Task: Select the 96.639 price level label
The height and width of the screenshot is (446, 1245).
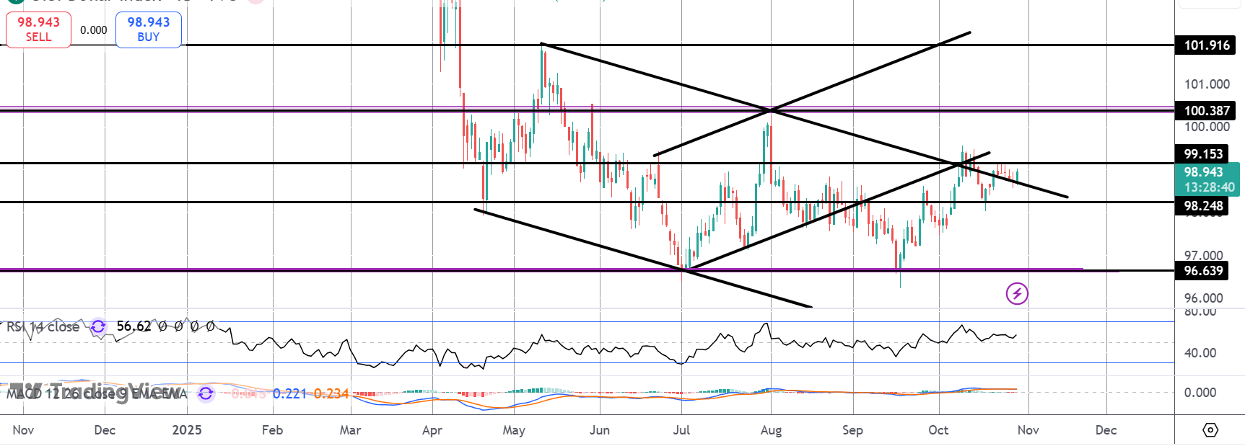Action: [1203, 271]
